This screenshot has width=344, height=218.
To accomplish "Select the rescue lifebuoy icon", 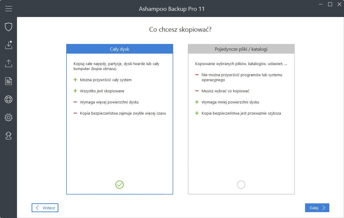I will click(8, 99).
